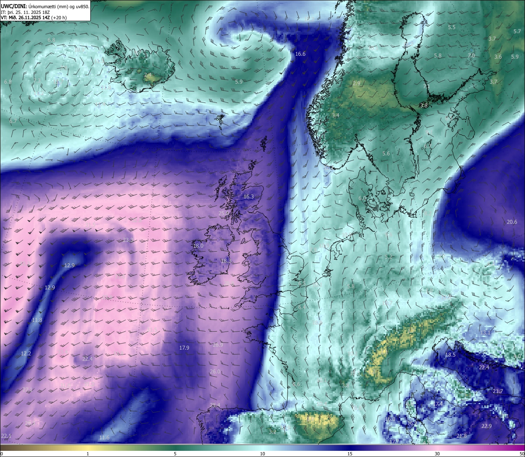Click the value 2.9 over central Norway
Image resolution: width=525 pixels, height=457 pixels.
tap(356, 84)
